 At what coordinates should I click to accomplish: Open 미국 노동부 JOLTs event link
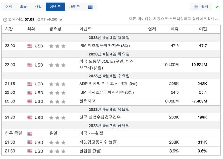tap(106, 65)
